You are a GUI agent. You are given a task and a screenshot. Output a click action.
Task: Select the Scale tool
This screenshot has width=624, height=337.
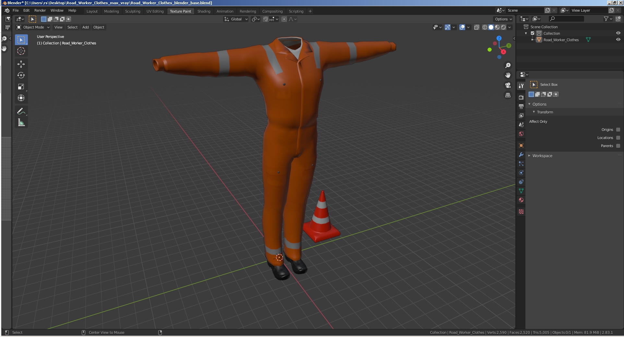[21, 87]
